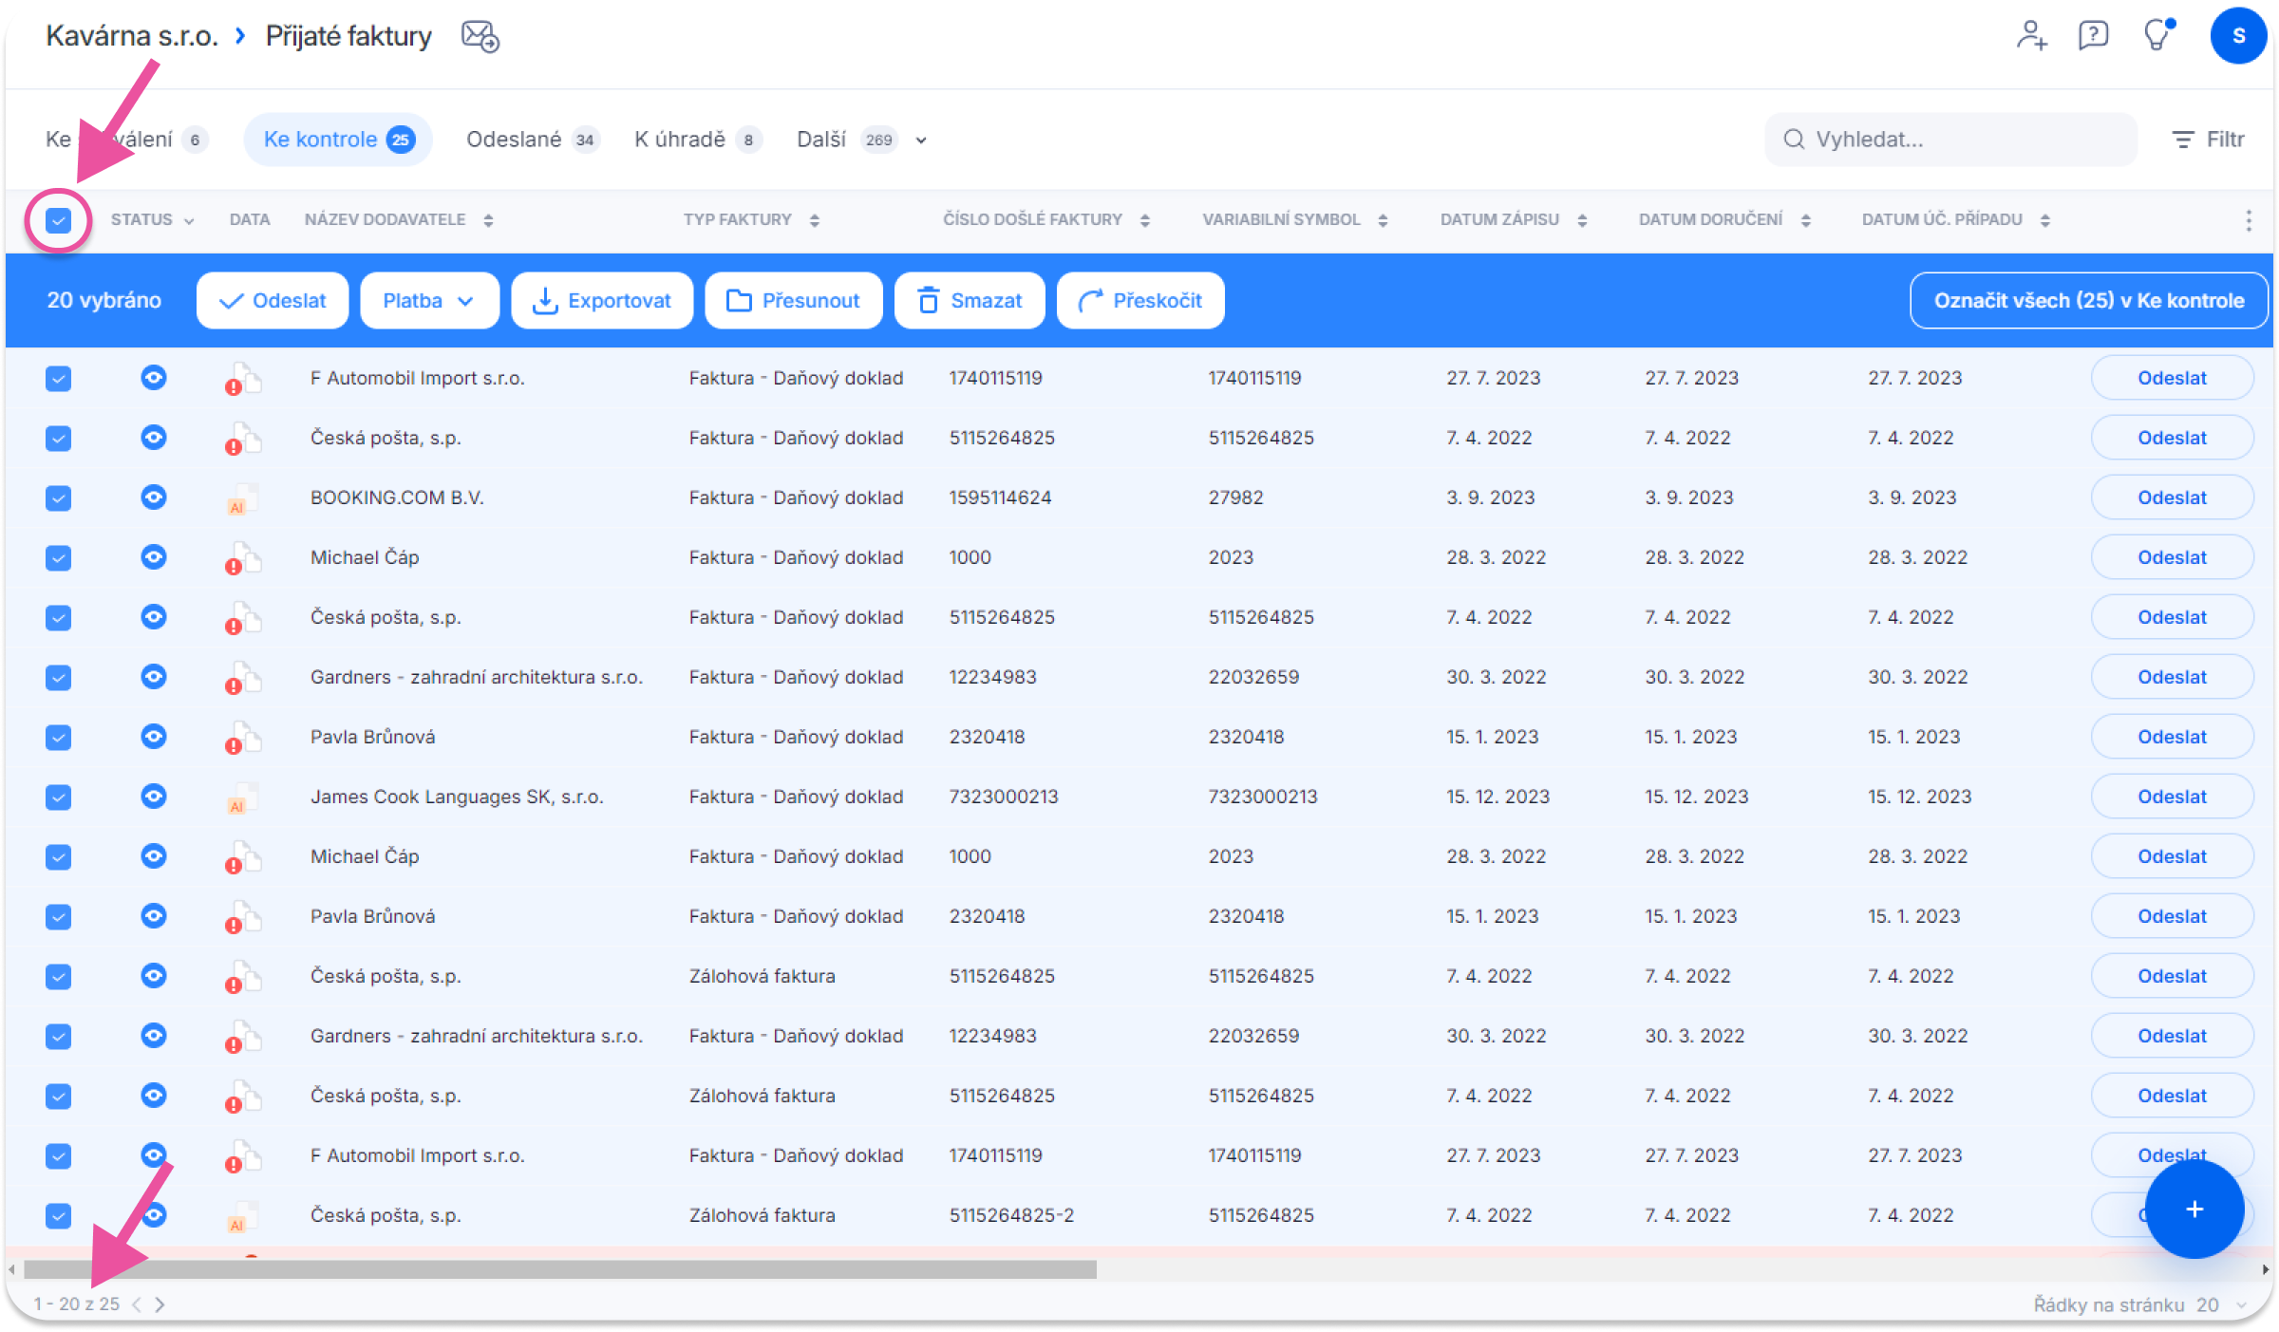Viewport: 2279px width, 1332px height.
Task: Open the add user icon
Action: coord(2031,36)
